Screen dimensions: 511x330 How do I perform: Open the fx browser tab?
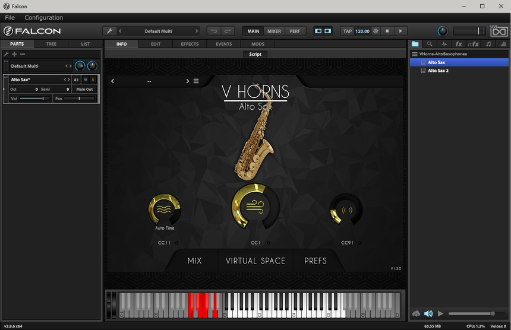[x=459, y=44]
